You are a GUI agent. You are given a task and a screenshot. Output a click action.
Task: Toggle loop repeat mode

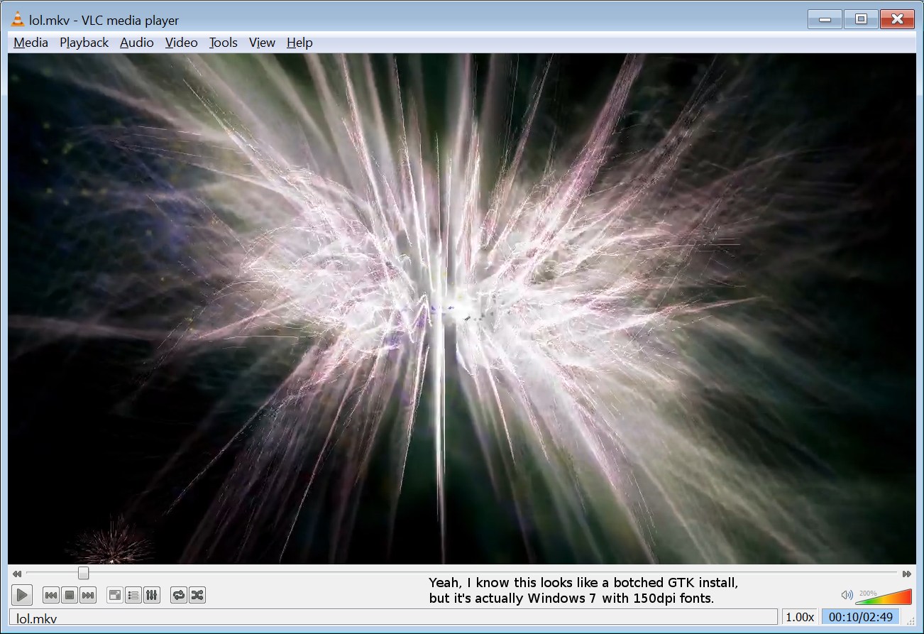click(179, 595)
